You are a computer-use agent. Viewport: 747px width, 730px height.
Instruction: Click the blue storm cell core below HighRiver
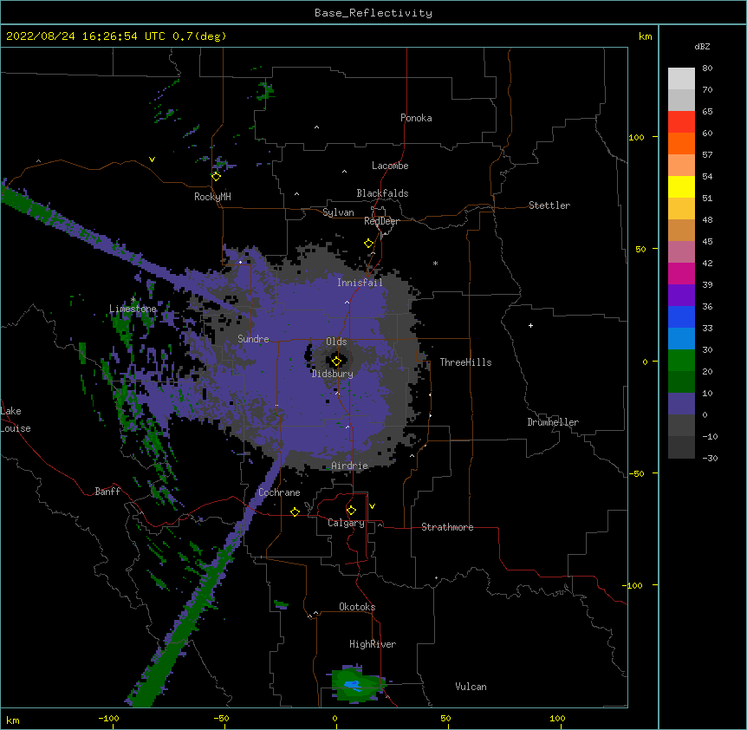[353, 685]
